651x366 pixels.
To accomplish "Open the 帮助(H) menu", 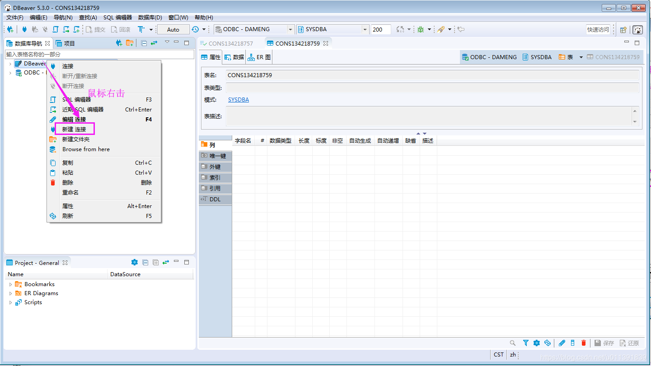I will point(204,18).
